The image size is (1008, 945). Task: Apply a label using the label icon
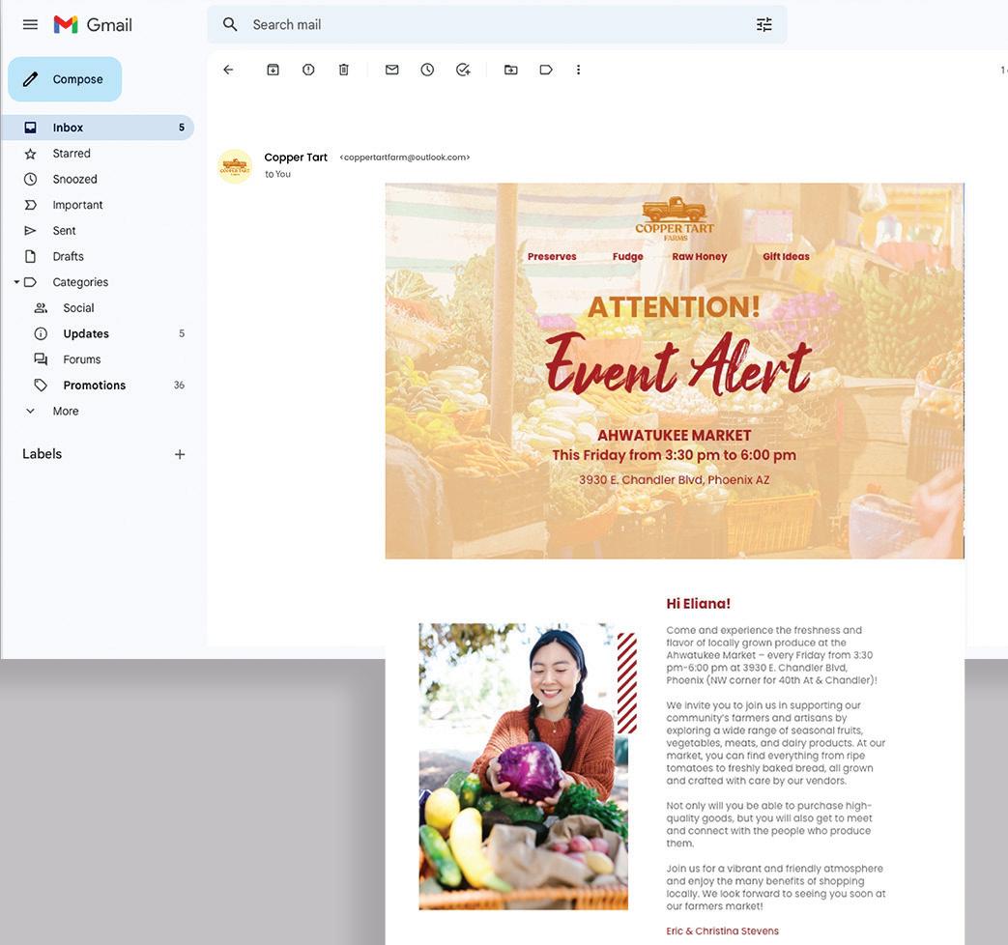546,70
